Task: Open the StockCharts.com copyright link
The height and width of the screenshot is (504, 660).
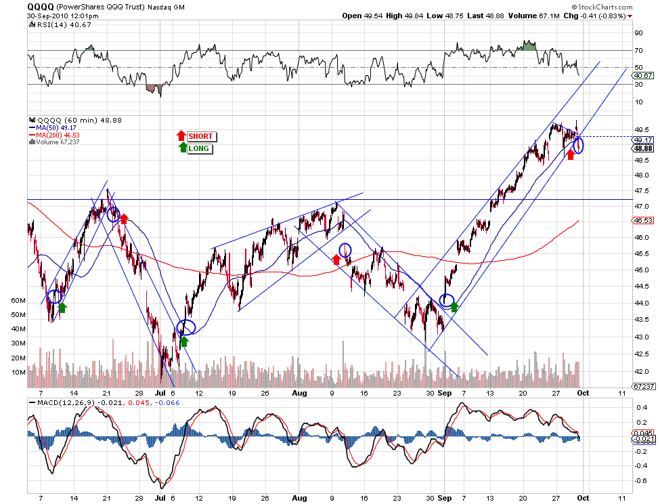Action: 602,7
